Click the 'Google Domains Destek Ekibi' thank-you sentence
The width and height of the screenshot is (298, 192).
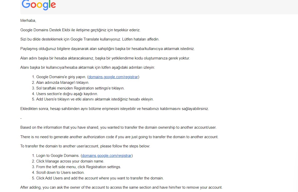80,30
